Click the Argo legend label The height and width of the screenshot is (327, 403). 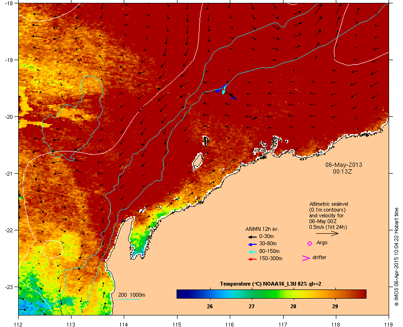click(322, 243)
